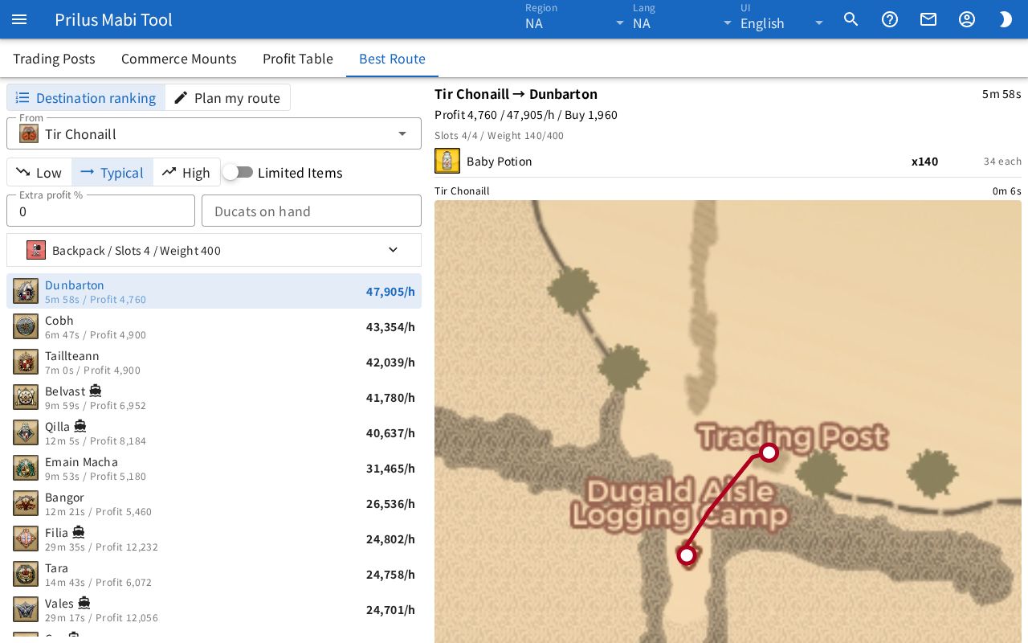1028x643 pixels.
Task: Select the Tara destination row
Action: pos(214,574)
